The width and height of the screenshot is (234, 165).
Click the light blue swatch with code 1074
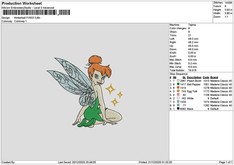point(178,102)
